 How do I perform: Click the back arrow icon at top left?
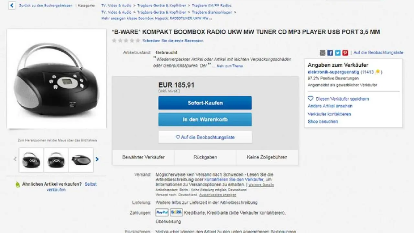[x=12, y=6]
